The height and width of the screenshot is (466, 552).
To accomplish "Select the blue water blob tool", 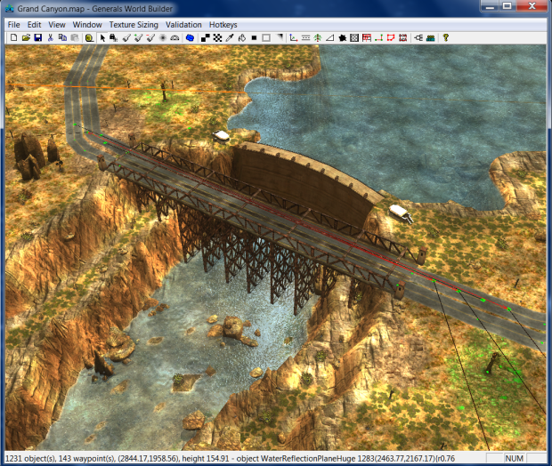I will (190, 37).
